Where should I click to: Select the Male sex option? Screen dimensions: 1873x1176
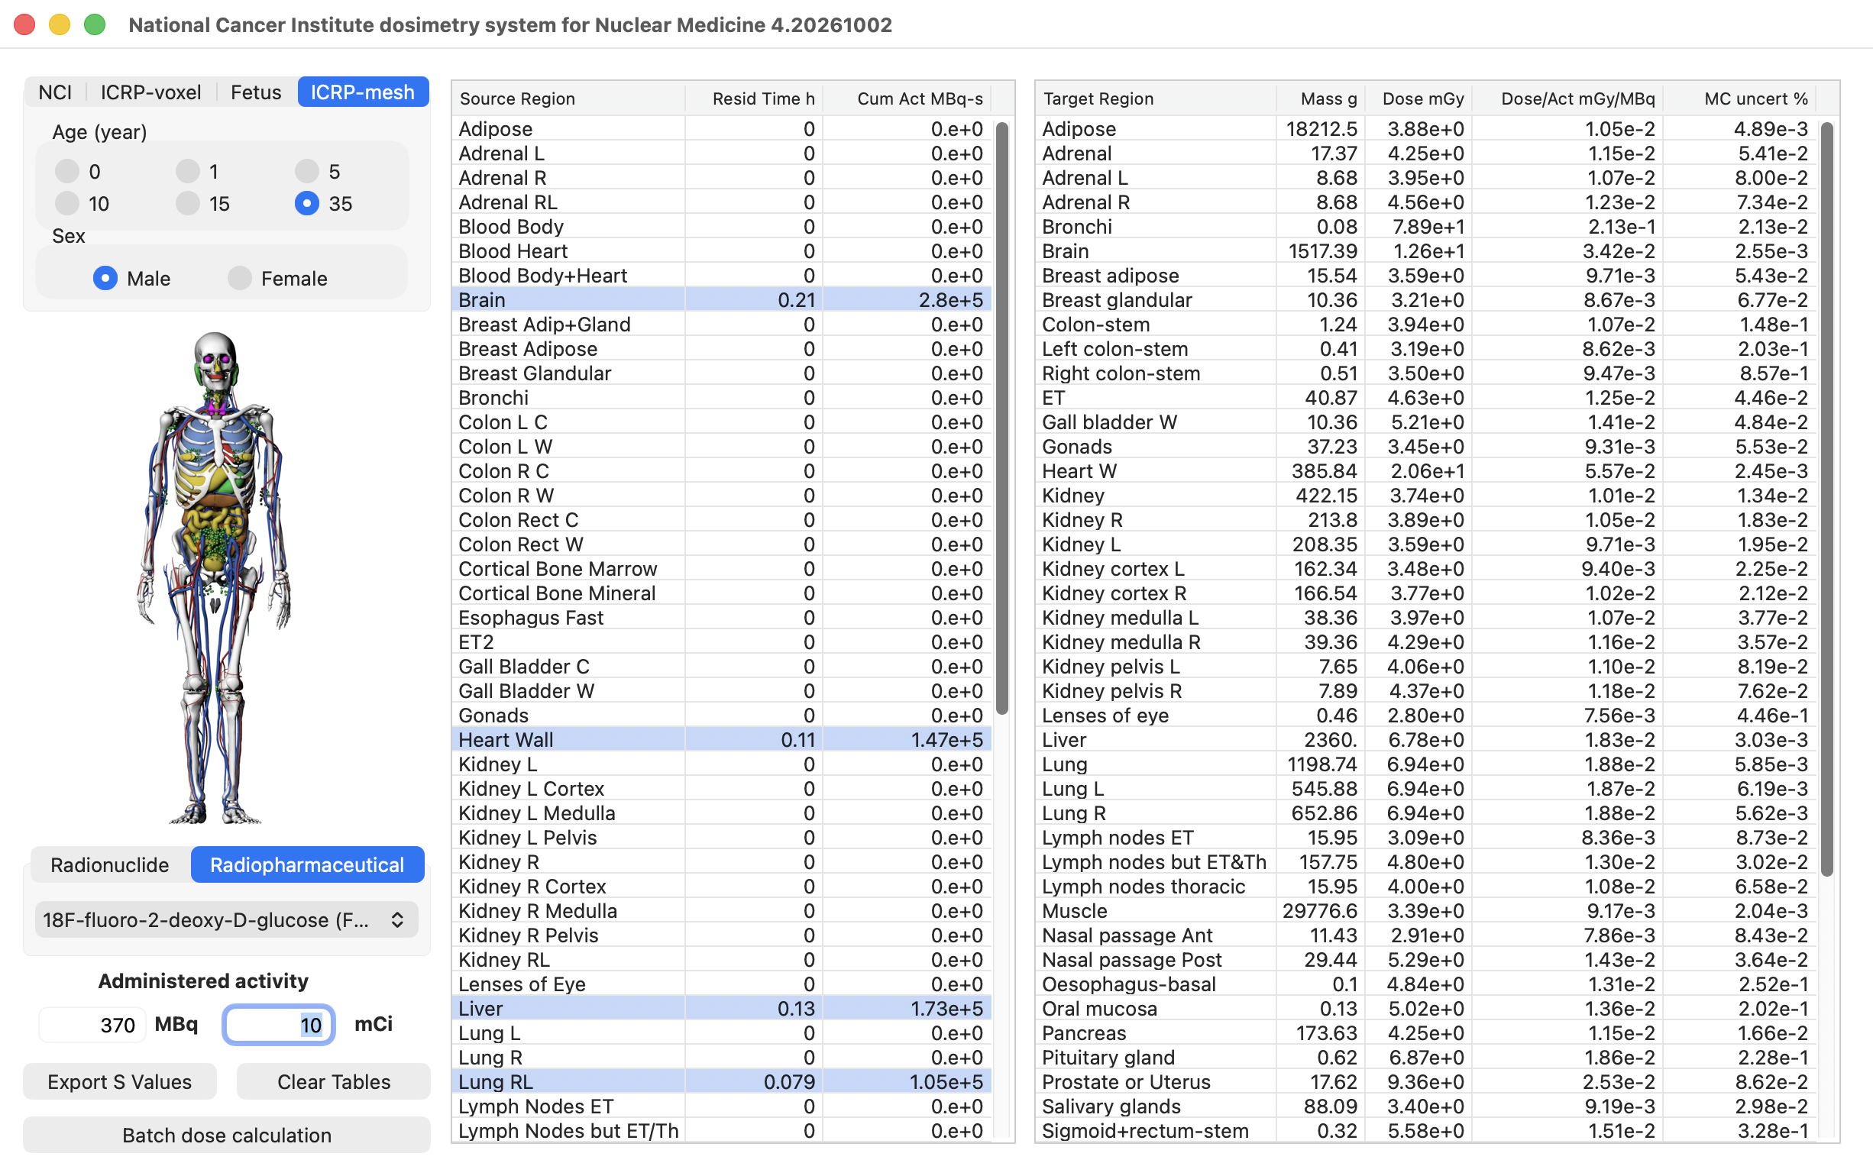pos(105,278)
